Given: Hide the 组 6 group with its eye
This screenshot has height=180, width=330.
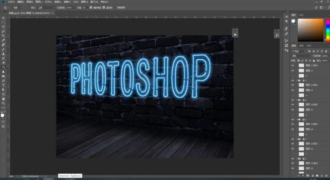Looking at the screenshot, I should pos(293,100).
